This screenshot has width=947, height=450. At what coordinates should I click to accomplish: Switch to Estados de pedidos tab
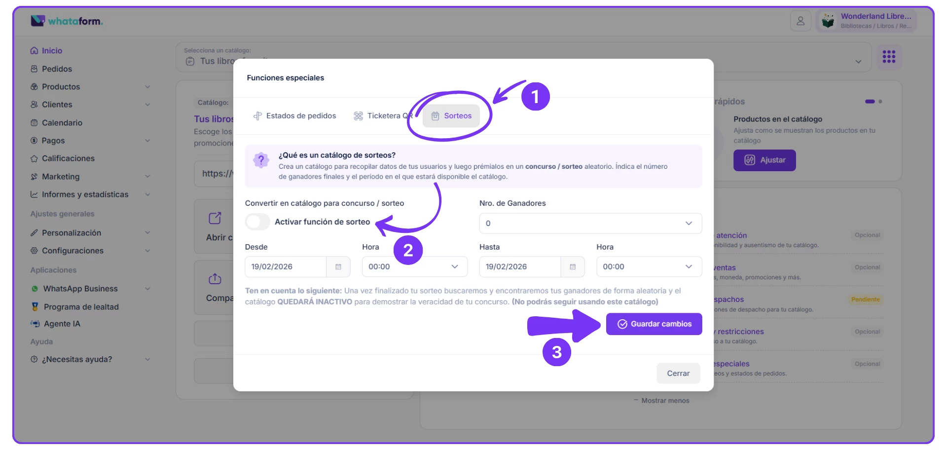point(295,116)
